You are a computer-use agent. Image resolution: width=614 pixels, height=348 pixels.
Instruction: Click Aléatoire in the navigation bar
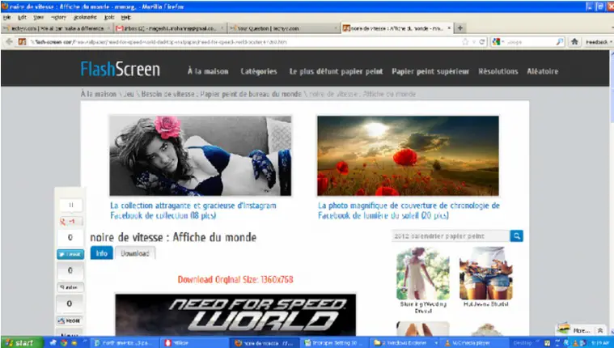[x=542, y=71]
